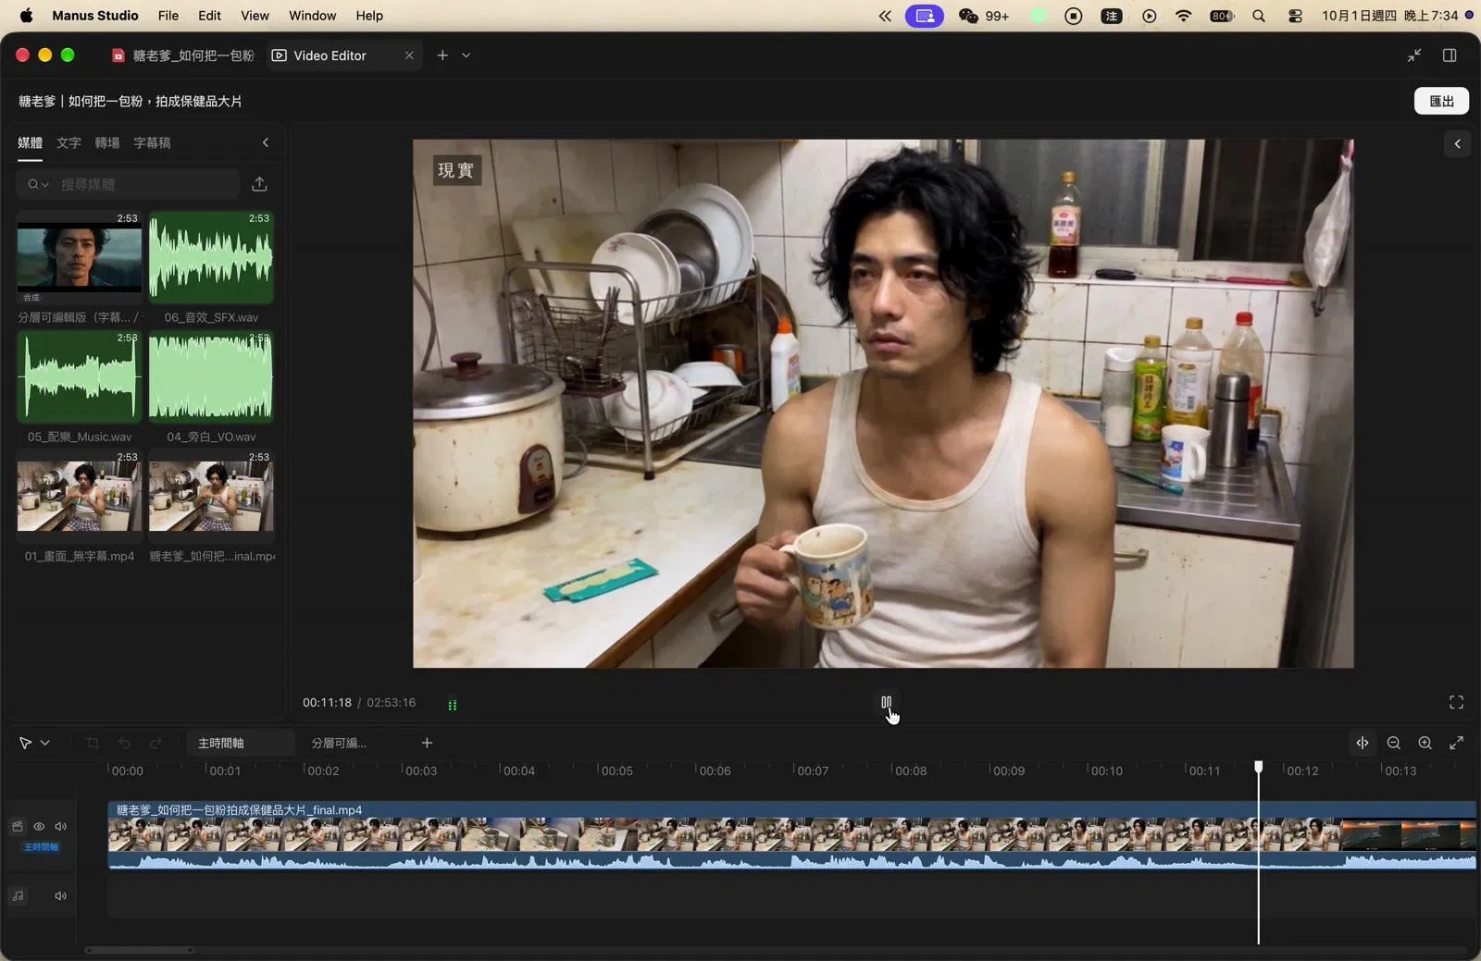
Task: Toggle the sidebar layout icon in title bar
Action: [1450, 55]
